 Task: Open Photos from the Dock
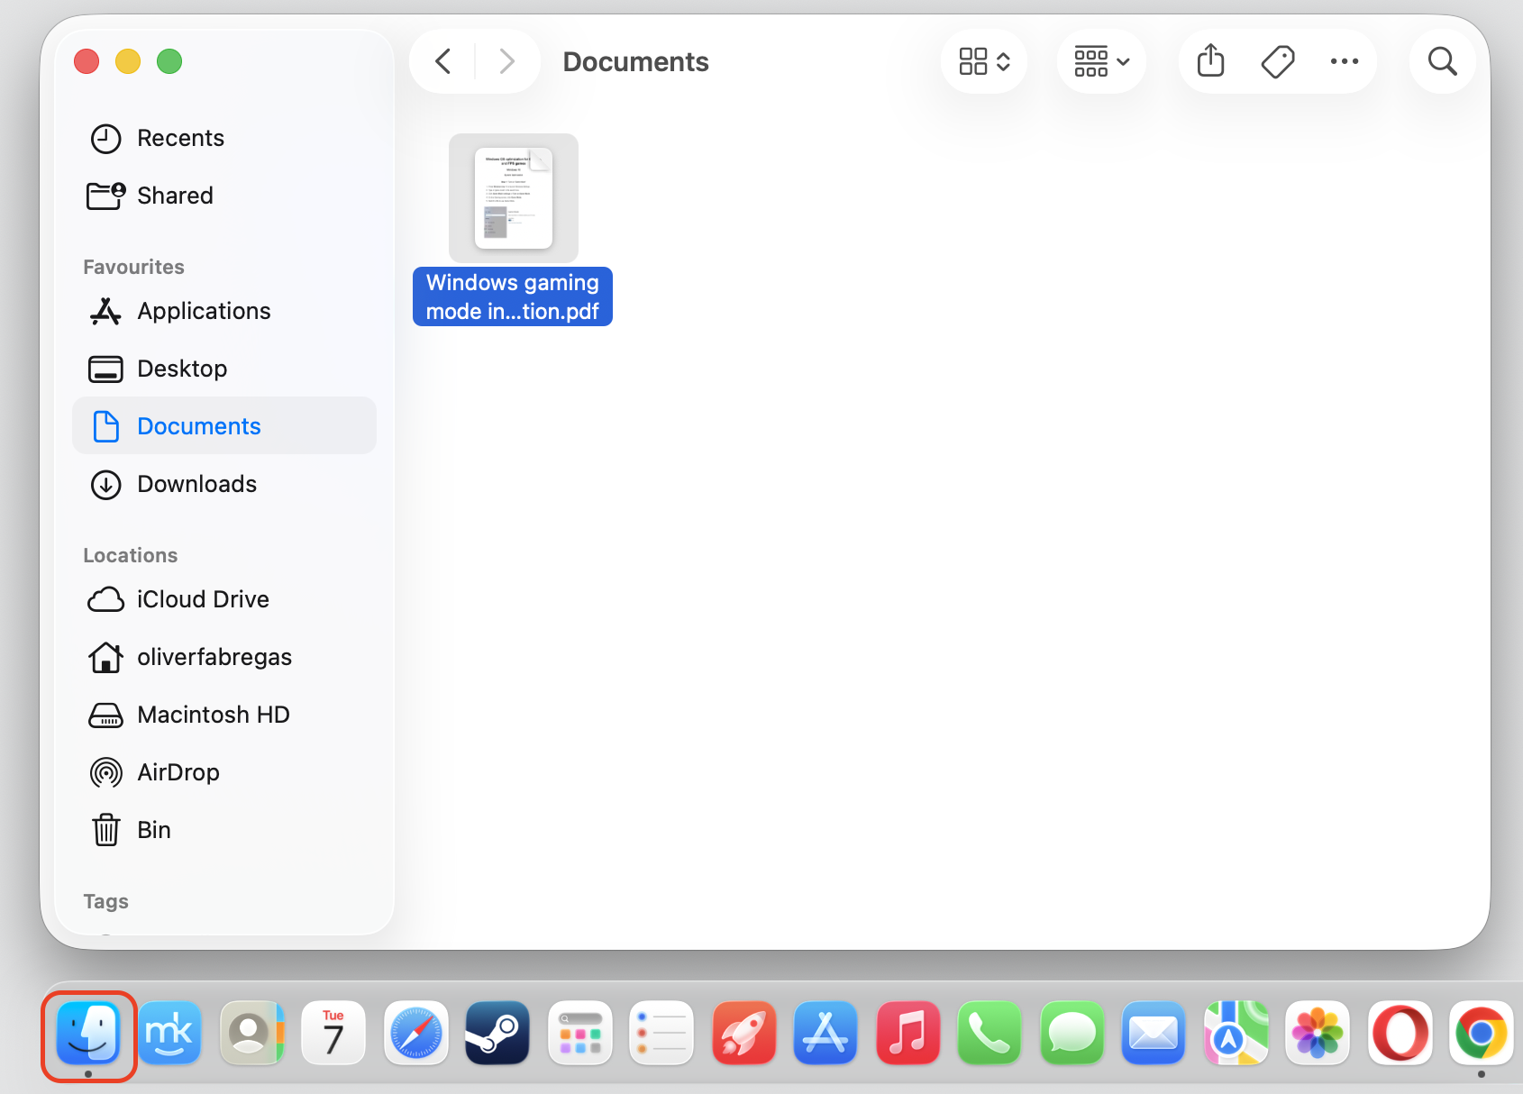1318,1033
